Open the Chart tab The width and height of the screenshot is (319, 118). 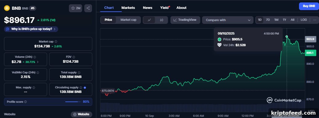(109, 8)
